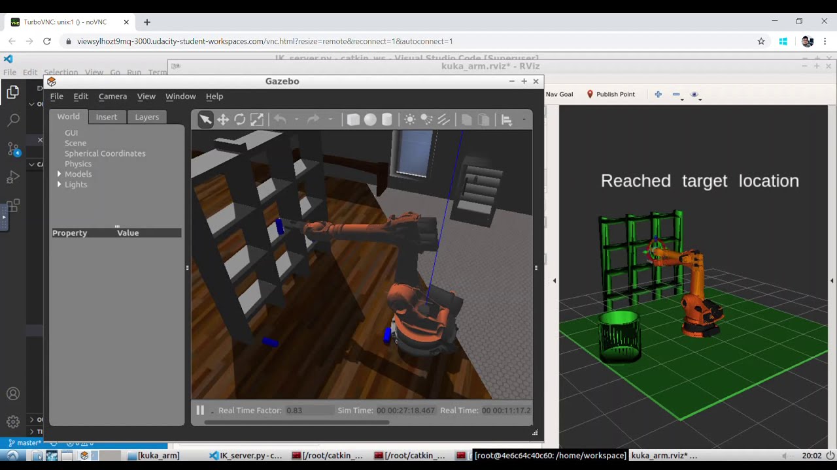Switch to the Insert tab
The image size is (837, 470).
[107, 117]
